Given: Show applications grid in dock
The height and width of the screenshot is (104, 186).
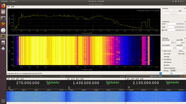Looking at the screenshot, I should click(3, 101).
